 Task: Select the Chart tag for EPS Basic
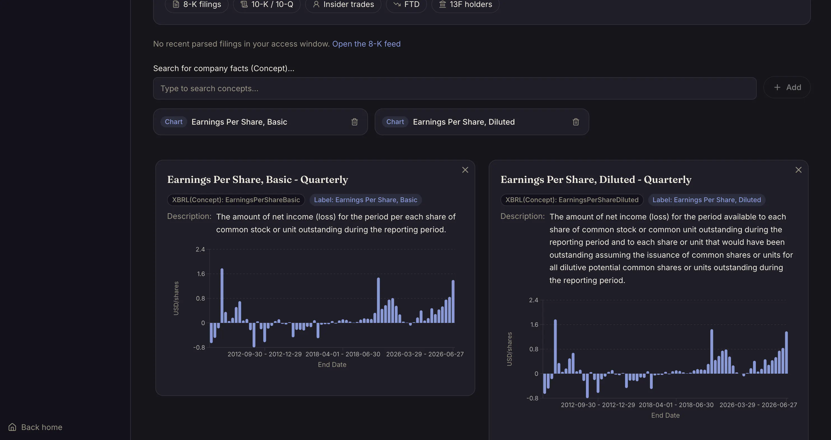point(174,122)
